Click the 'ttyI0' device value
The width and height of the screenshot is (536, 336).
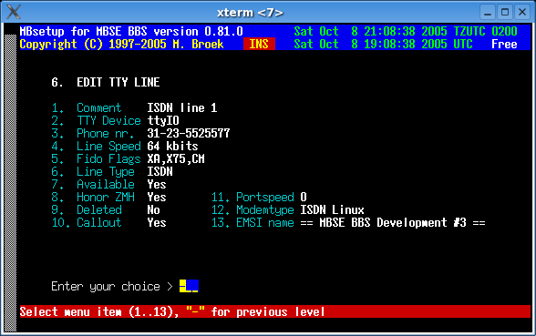[163, 120]
